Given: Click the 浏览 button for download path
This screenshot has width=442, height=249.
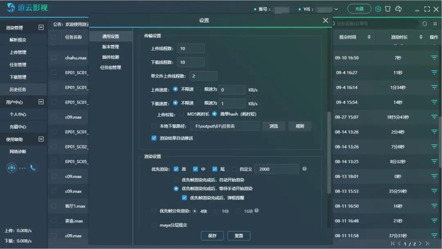Looking at the screenshot, I should point(273,126).
